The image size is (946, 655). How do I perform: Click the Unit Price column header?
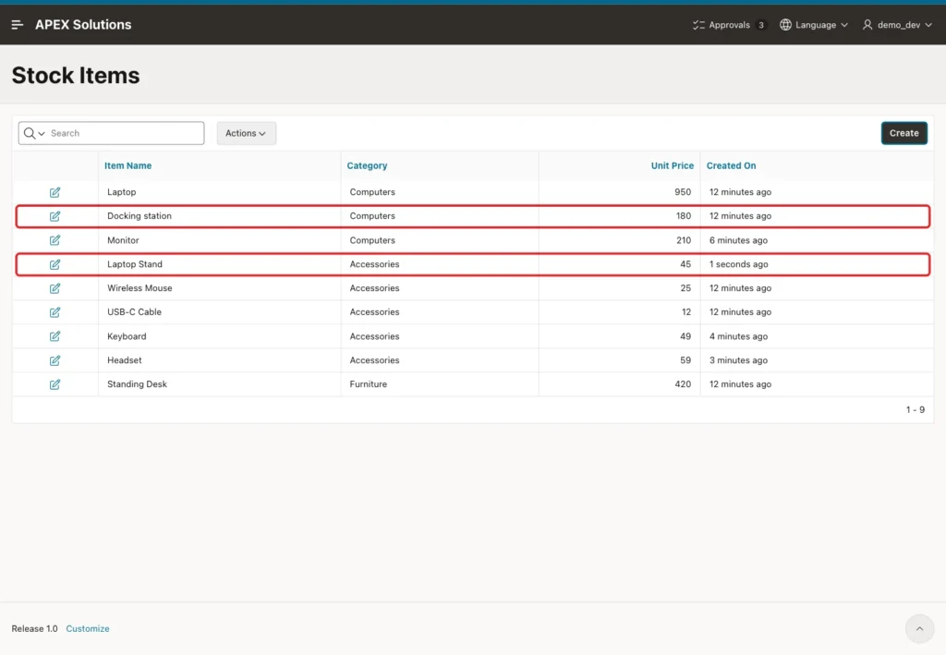click(673, 165)
